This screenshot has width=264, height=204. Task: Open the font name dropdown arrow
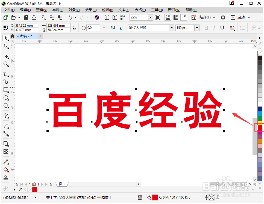171,28
